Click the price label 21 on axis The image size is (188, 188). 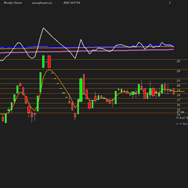point(178,80)
